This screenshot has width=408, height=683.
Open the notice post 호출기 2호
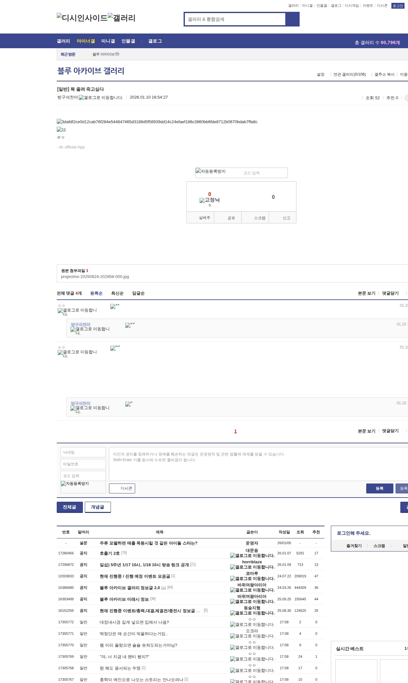point(110,553)
